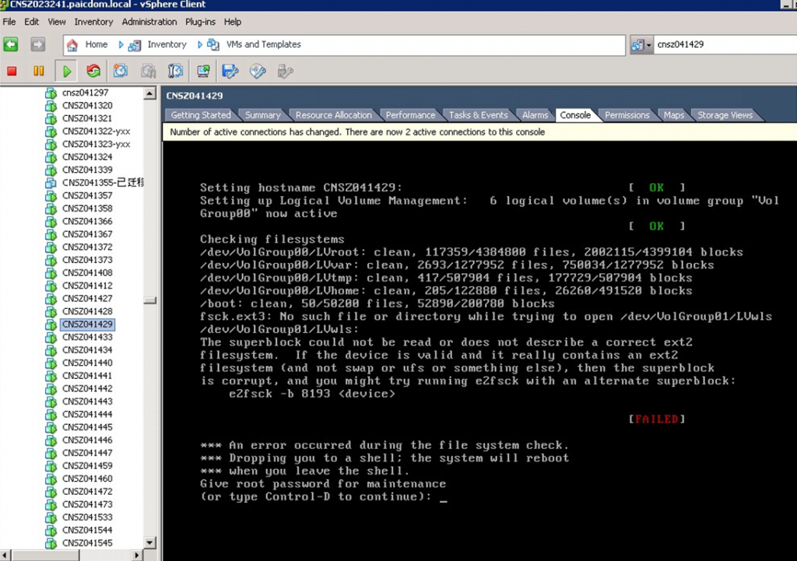Expand the arrow after Inventory breadcrumb
The height and width of the screenshot is (561, 797).
coord(200,44)
